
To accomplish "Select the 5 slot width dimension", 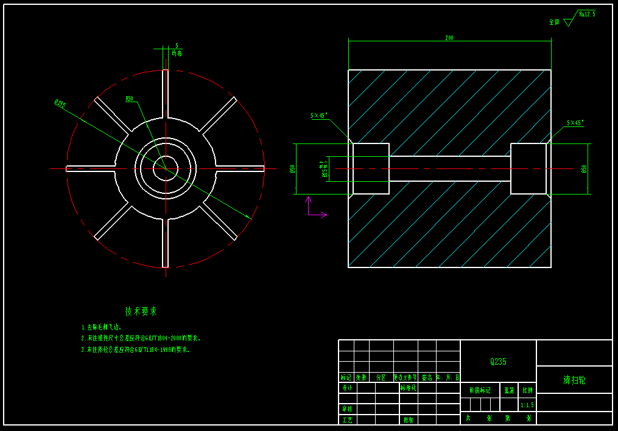I will pos(177,46).
